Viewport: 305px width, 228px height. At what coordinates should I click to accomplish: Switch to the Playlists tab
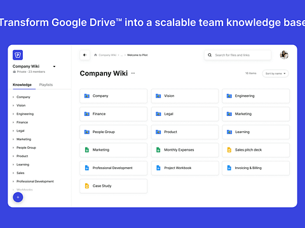46,85
